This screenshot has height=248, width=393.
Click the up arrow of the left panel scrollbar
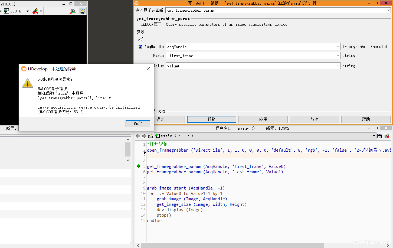click(128, 140)
